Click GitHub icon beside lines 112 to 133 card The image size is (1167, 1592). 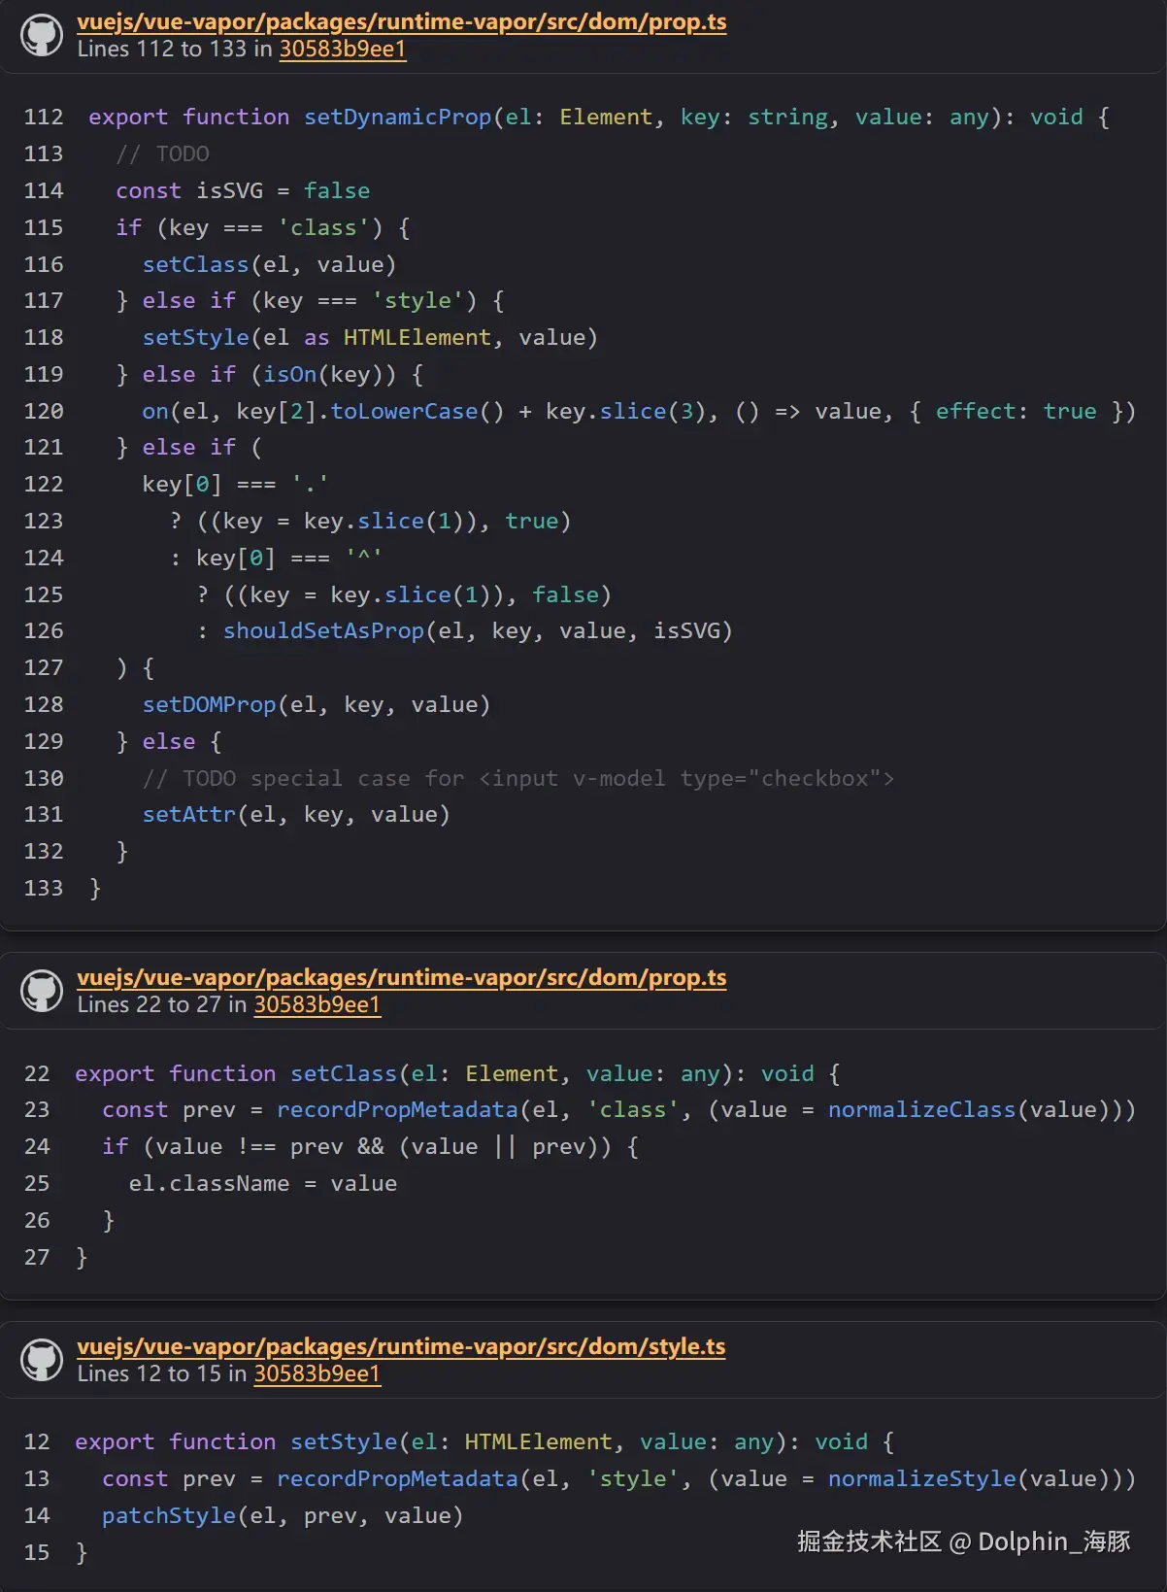42,35
